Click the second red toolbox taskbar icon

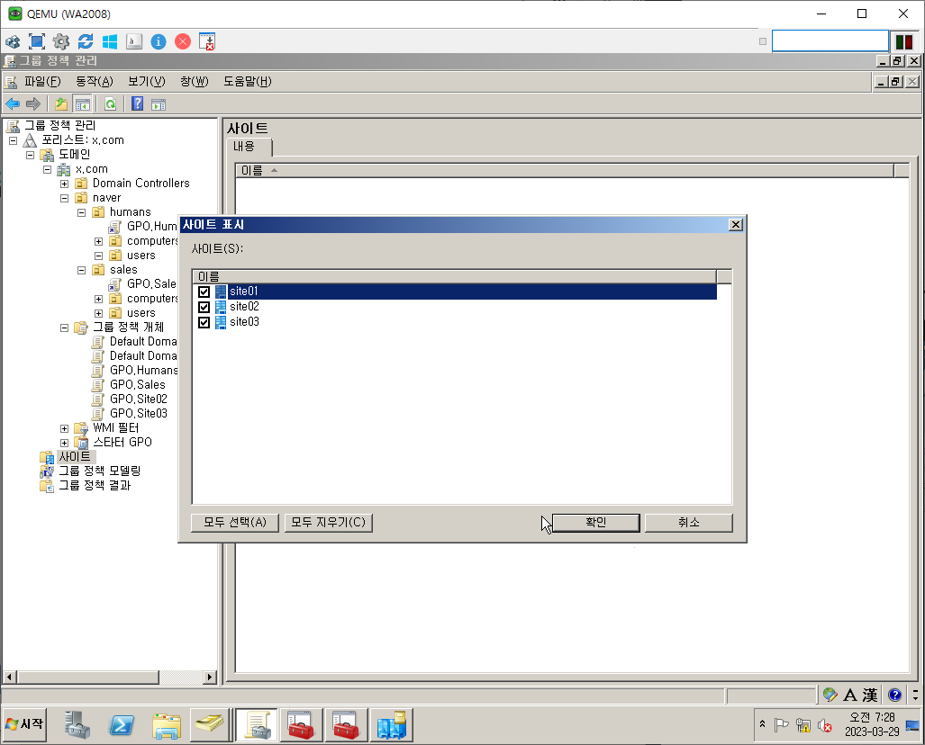pos(346,725)
